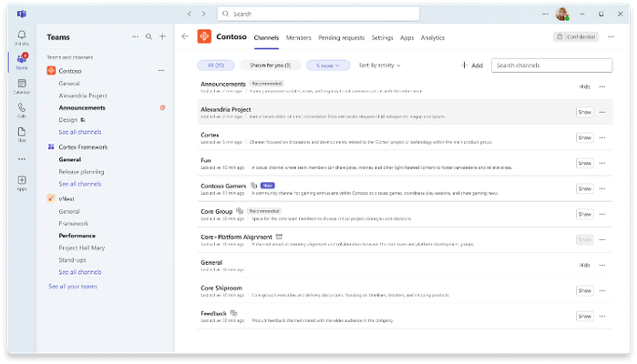Image resolution: width=637 pixels, height=364 pixels.
Task: Open the Analytics tab
Action: point(432,37)
